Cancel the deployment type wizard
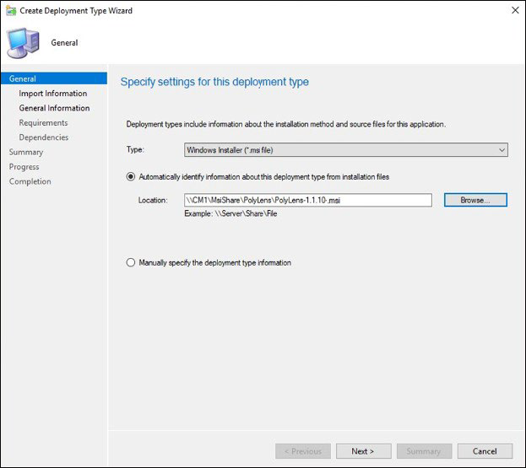This screenshot has height=468, width=526. point(485,451)
